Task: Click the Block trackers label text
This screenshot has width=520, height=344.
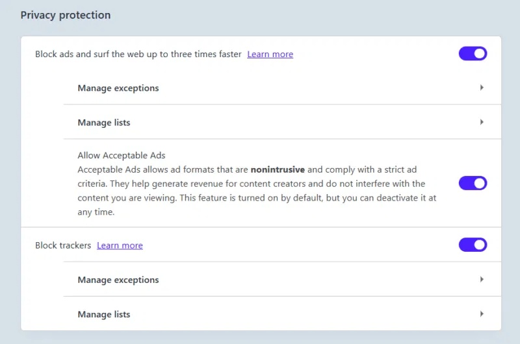Action: coord(63,245)
